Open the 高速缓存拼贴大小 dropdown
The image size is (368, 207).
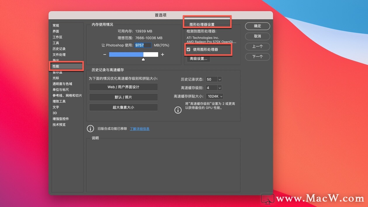(x=215, y=96)
